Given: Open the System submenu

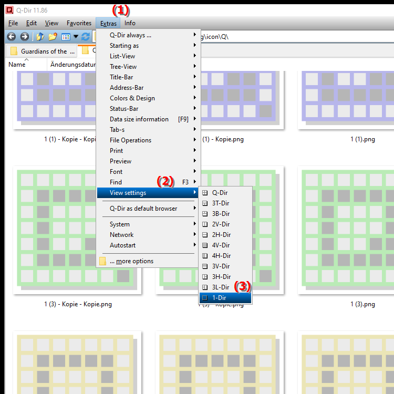Looking at the screenshot, I should [x=148, y=224].
